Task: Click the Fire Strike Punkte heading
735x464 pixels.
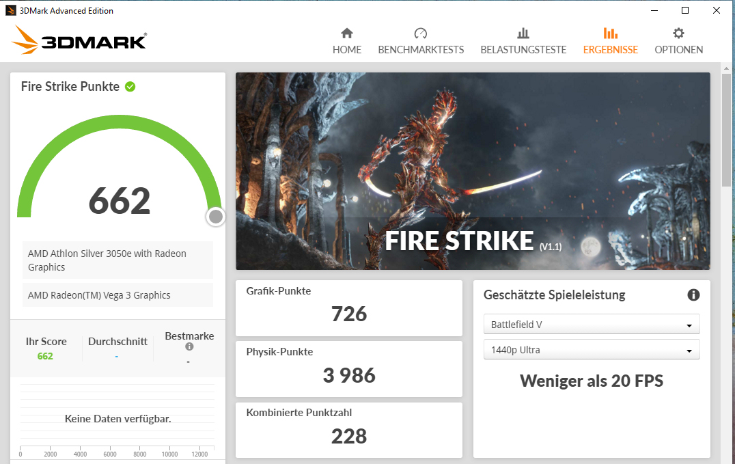Action: click(x=70, y=86)
